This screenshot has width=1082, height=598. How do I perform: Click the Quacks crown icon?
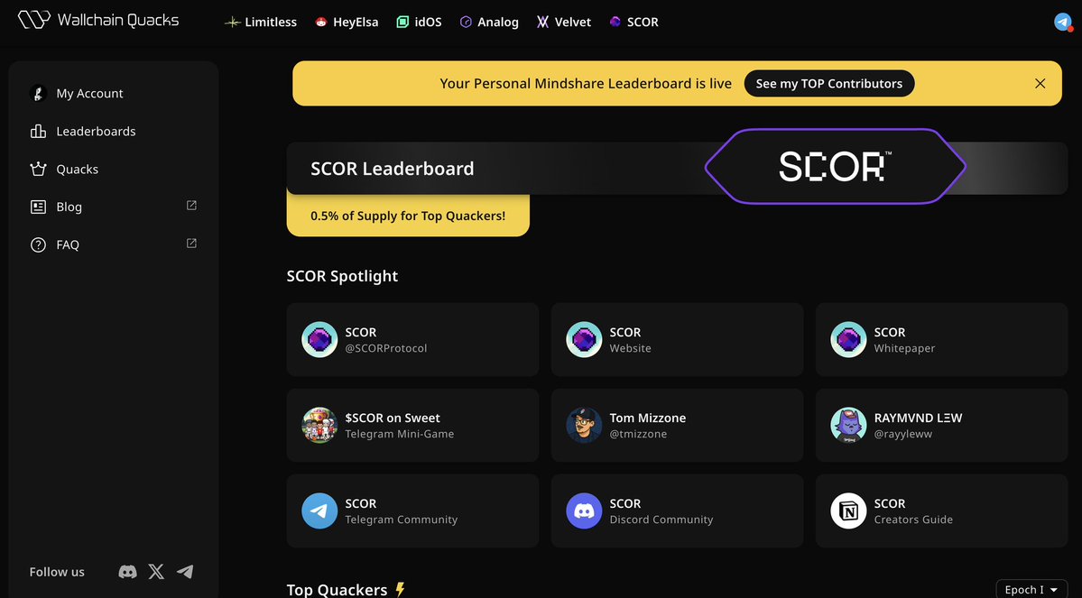pos(38,169)
